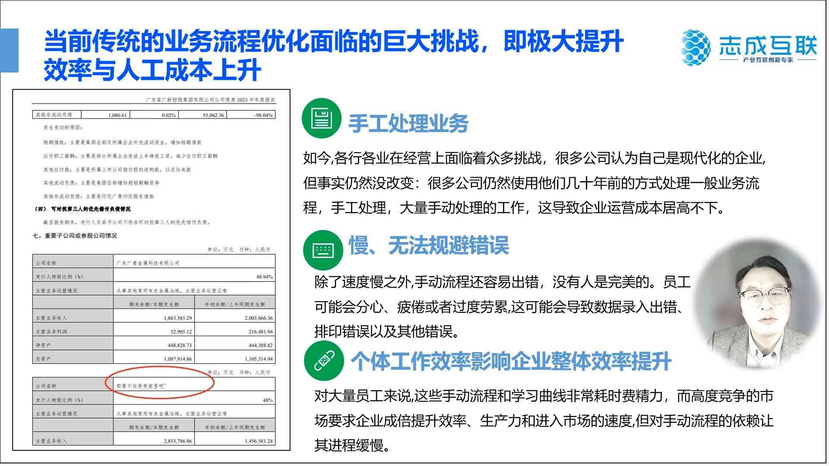Click the paragraph starting 对大量员工来说
The width and height of the screenshot is (829, 466).
544,420
